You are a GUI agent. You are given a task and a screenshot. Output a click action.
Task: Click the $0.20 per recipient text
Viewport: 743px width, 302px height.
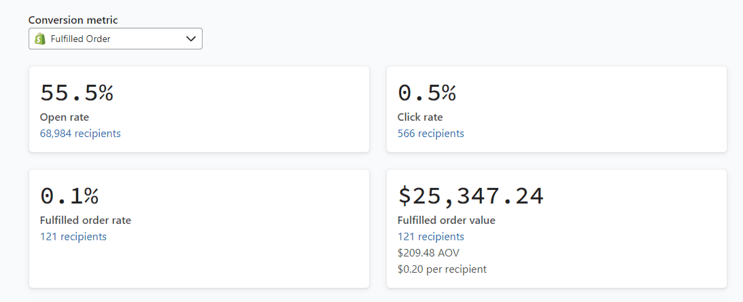442,269
